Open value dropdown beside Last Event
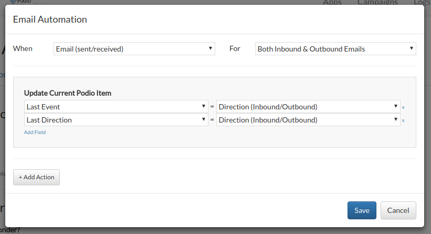The width and height of the screenshot is (431, 234). click(308, 107)
